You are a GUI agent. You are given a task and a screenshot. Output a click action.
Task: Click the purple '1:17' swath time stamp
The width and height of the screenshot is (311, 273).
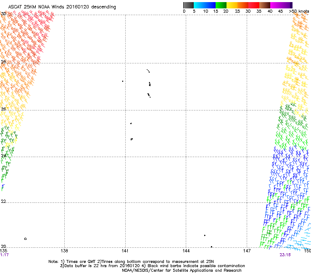(4, 255)
